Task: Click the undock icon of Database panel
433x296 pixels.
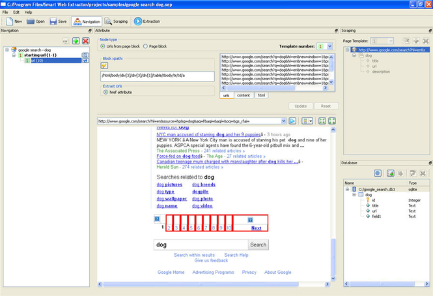Action: pyautogui.click(x=430, y=163)
